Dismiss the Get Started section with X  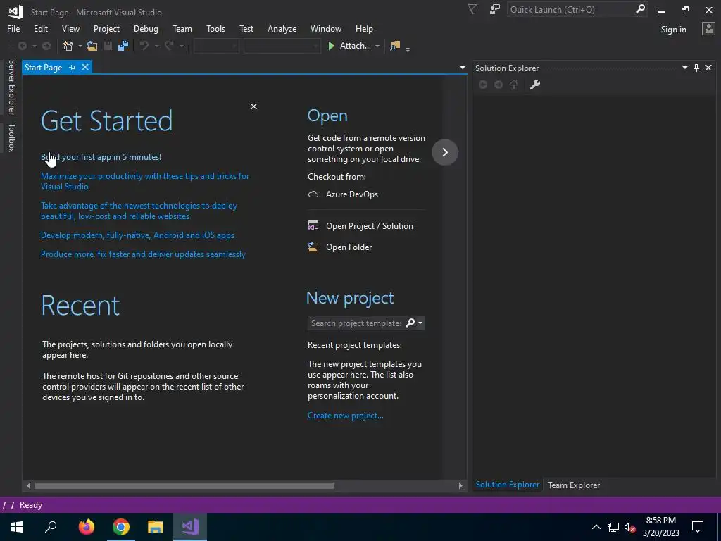click(253, 106)
